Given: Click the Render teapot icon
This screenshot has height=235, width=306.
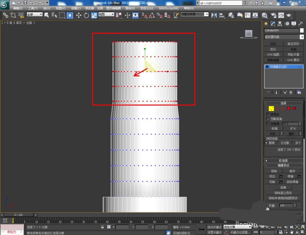Looking at the screenshot, I should [x=289, y=15].
